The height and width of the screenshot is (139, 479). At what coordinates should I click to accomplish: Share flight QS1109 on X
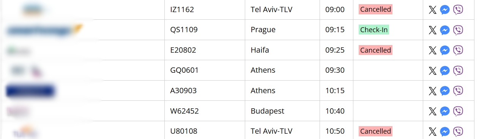pyautogui.click(x=432, y=30)
